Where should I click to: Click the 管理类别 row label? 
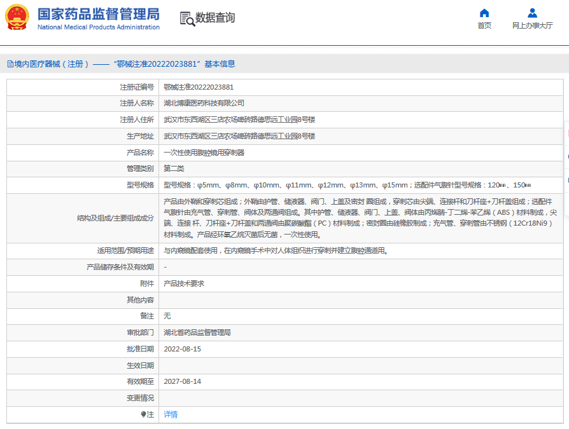point(140,168)
